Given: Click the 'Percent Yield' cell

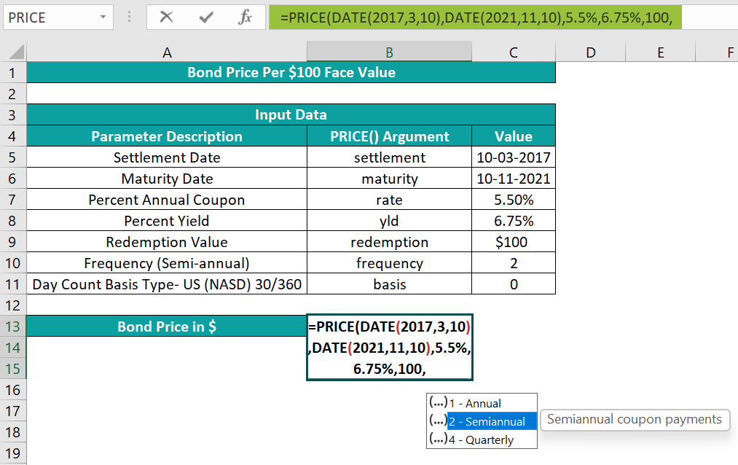Looking at the screenshot, I should [167, 221].
